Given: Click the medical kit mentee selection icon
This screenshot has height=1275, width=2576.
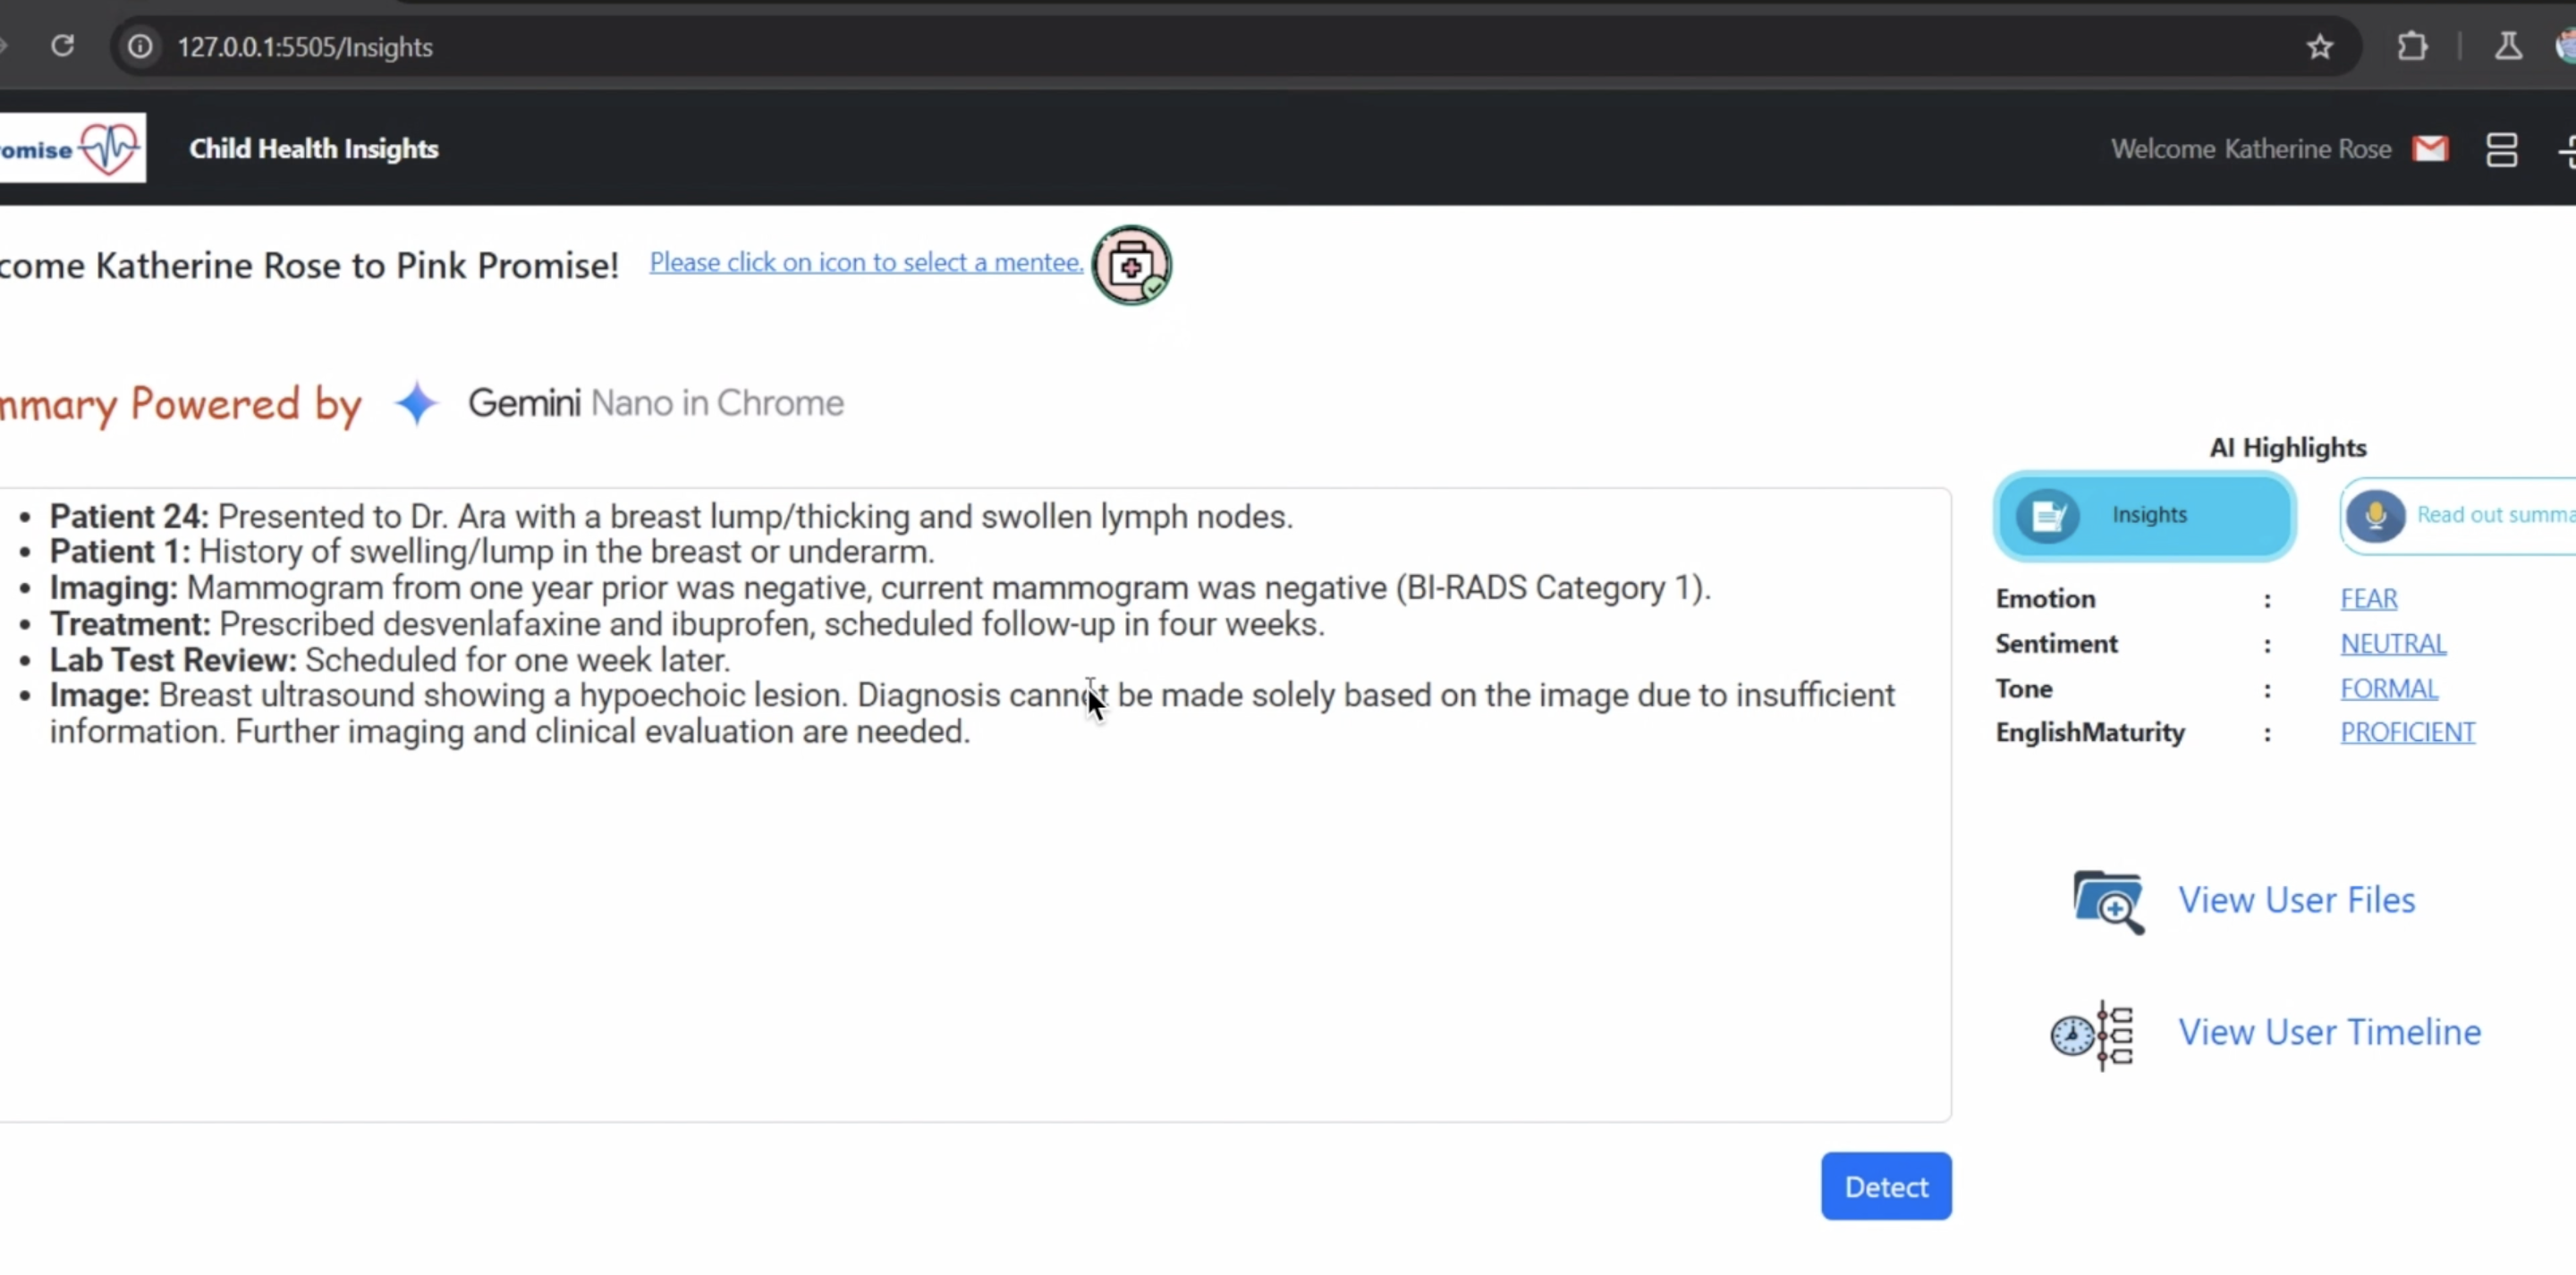Looking at the screenshot, I should [x=1131, y=266].
